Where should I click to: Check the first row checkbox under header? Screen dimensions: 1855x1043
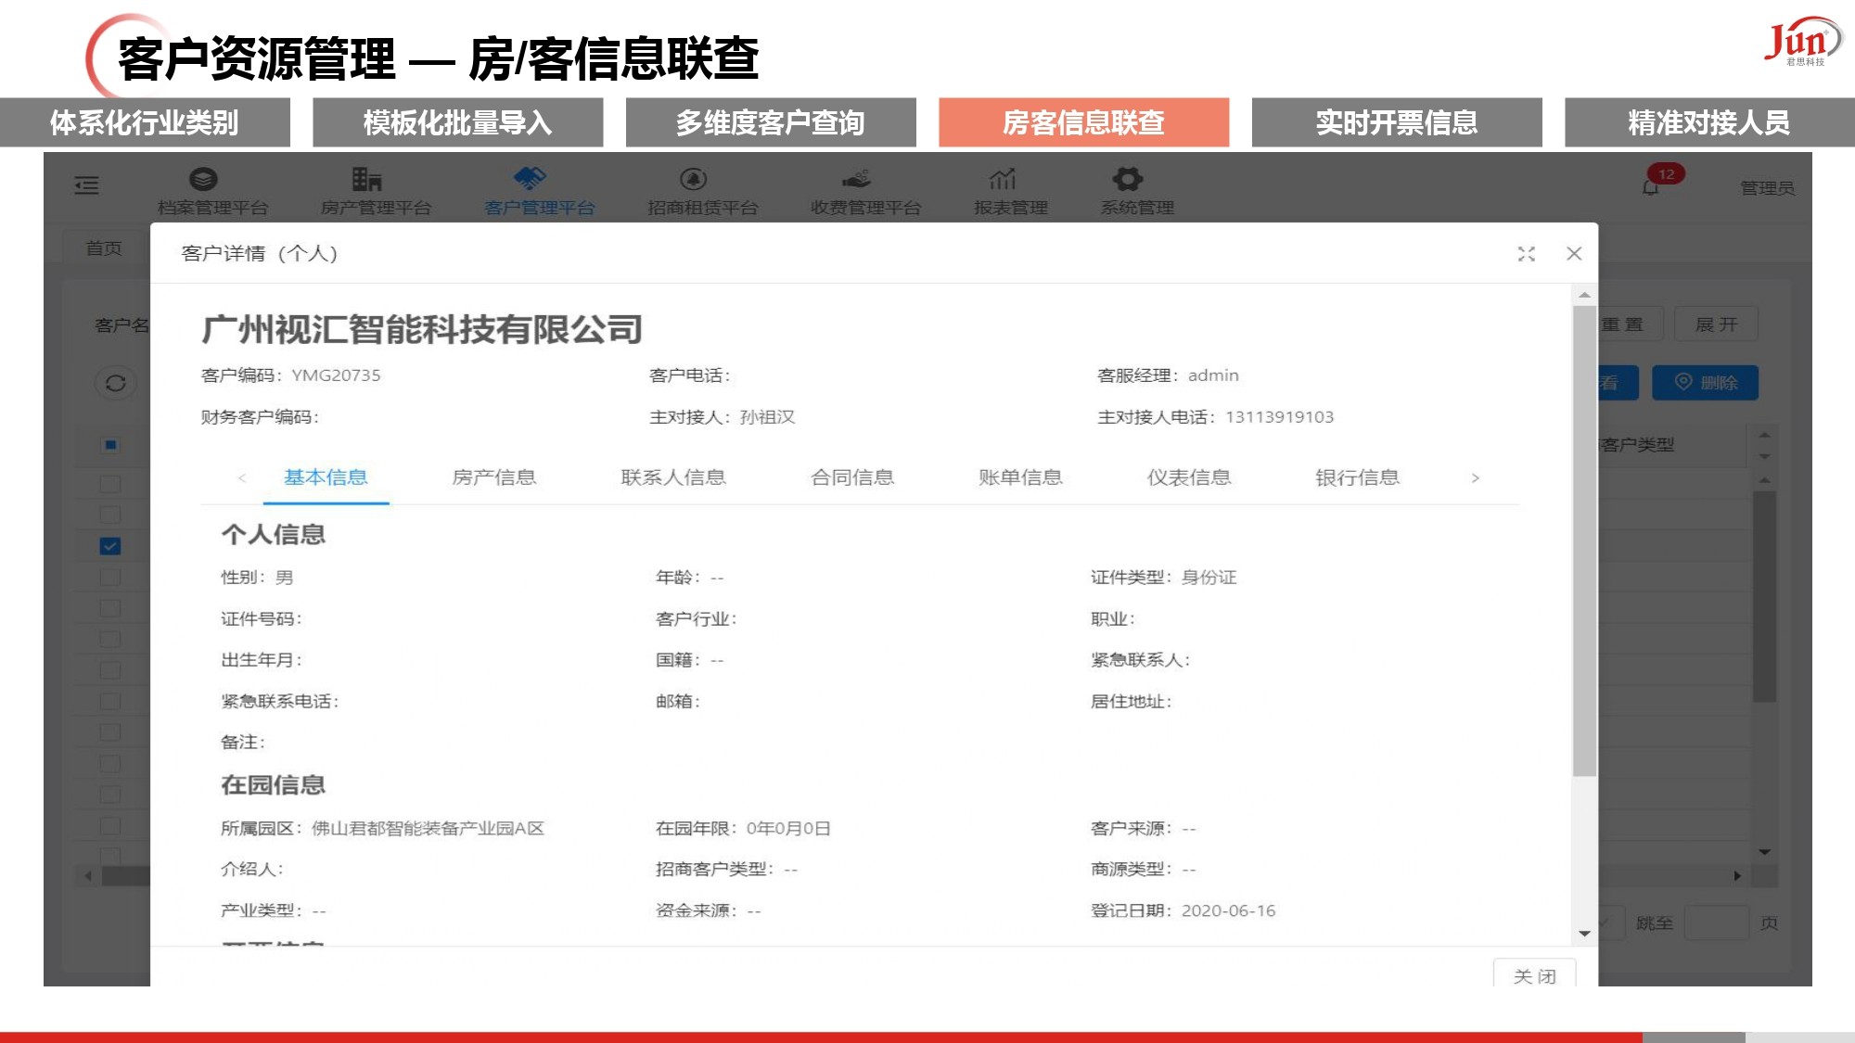[x=110, y=484]
